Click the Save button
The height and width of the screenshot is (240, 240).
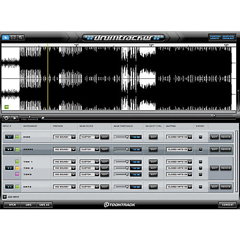point(28,204)
